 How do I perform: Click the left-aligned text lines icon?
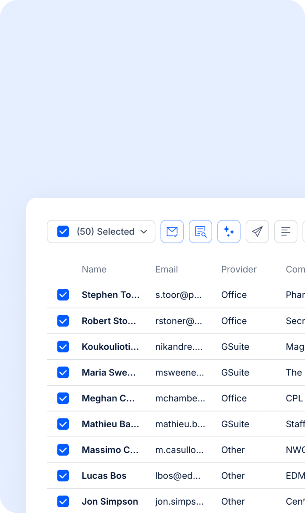pos(286,232)
